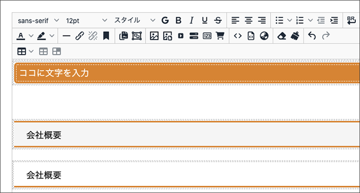Undo the last edit
The image size is (360, 193).
312,36
